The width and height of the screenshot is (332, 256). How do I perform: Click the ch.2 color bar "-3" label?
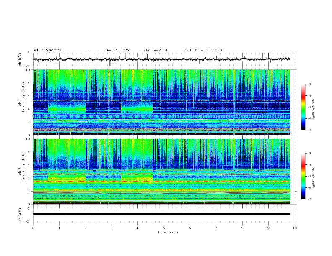309,154
